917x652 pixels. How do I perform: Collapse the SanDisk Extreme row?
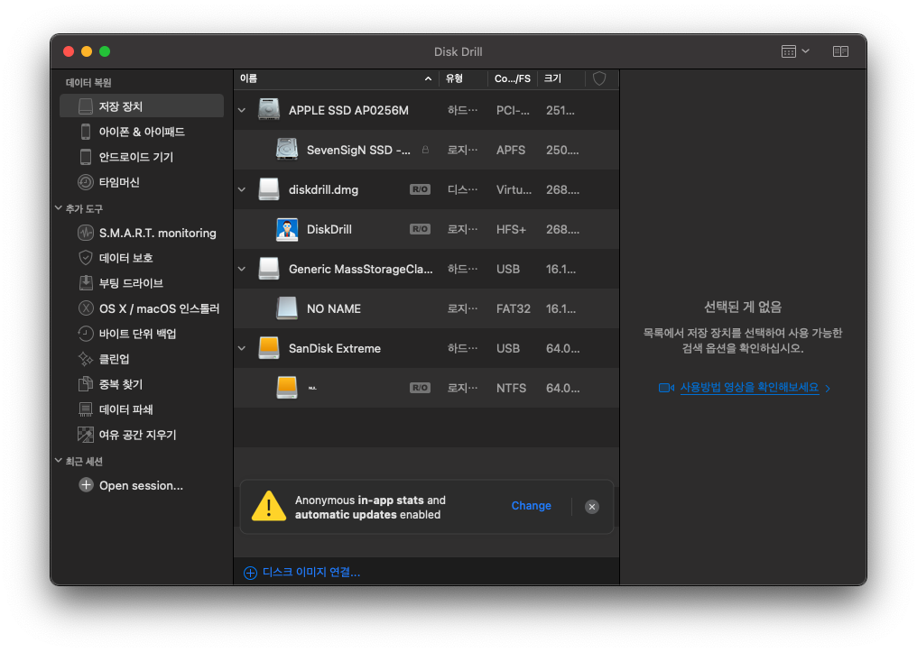pyautogui.click(x=242, y=348)
